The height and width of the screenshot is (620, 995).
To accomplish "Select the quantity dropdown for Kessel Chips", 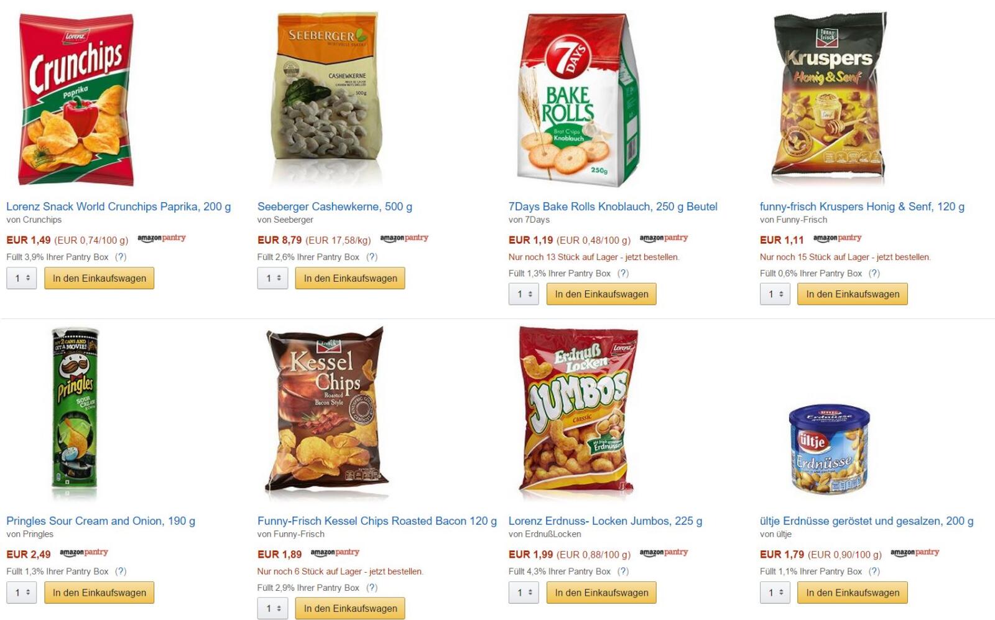I will click(272, 608).
